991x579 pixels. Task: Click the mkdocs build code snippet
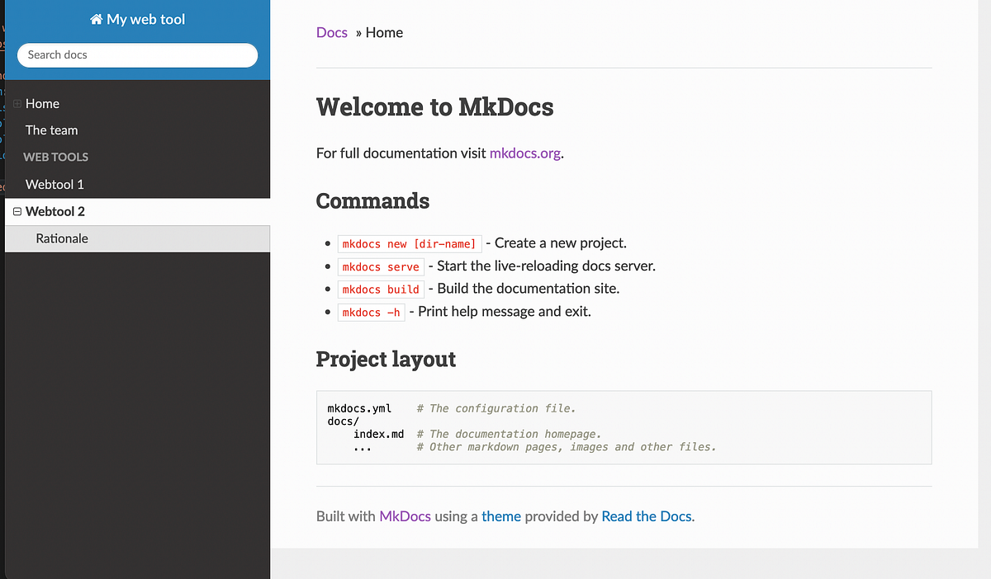coord(381,289)
